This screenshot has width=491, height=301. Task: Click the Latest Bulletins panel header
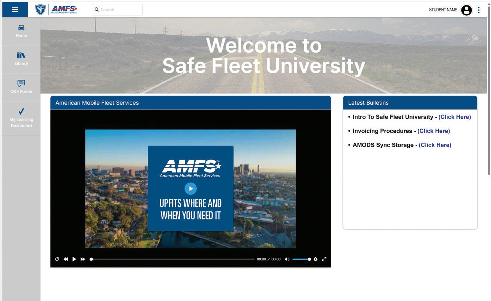point(410,103)
